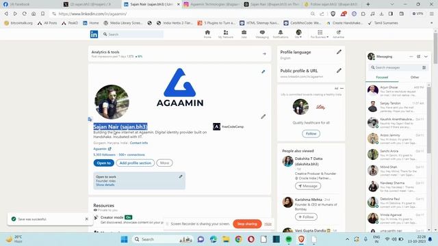The image size is (438, 246).
Task: Open the More button on profile
Action: (x=164, y=163)
